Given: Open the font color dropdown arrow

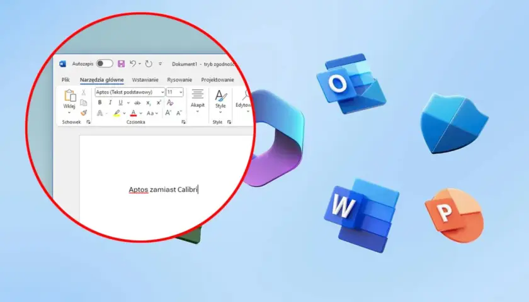Looking at the screenshot, I should 140,113.
